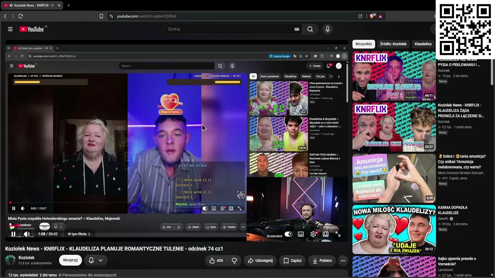Image resolution: width=495 pixels, height=278 pixels.
Task: Click the 'Pobierz' download button
Action: [322, 261]
